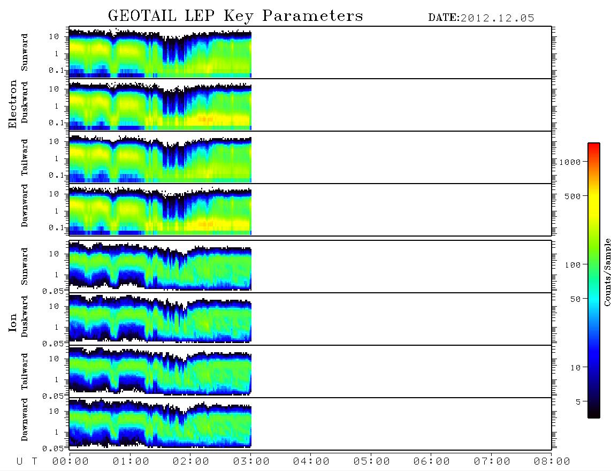Click the Electron Duskward spectrogram data
This screenshot has height=471, width=611.
(160, 105)
